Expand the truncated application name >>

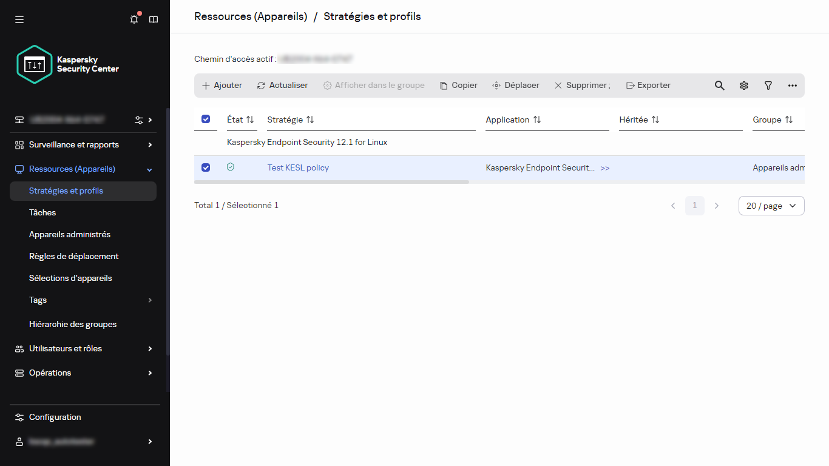(605, 168)
